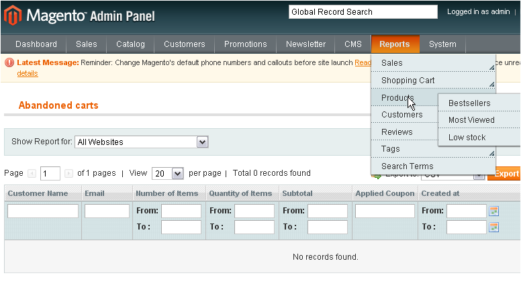Sort the grid by Customer Name column header
Viewport: 521px width, 302px height.
38,193
